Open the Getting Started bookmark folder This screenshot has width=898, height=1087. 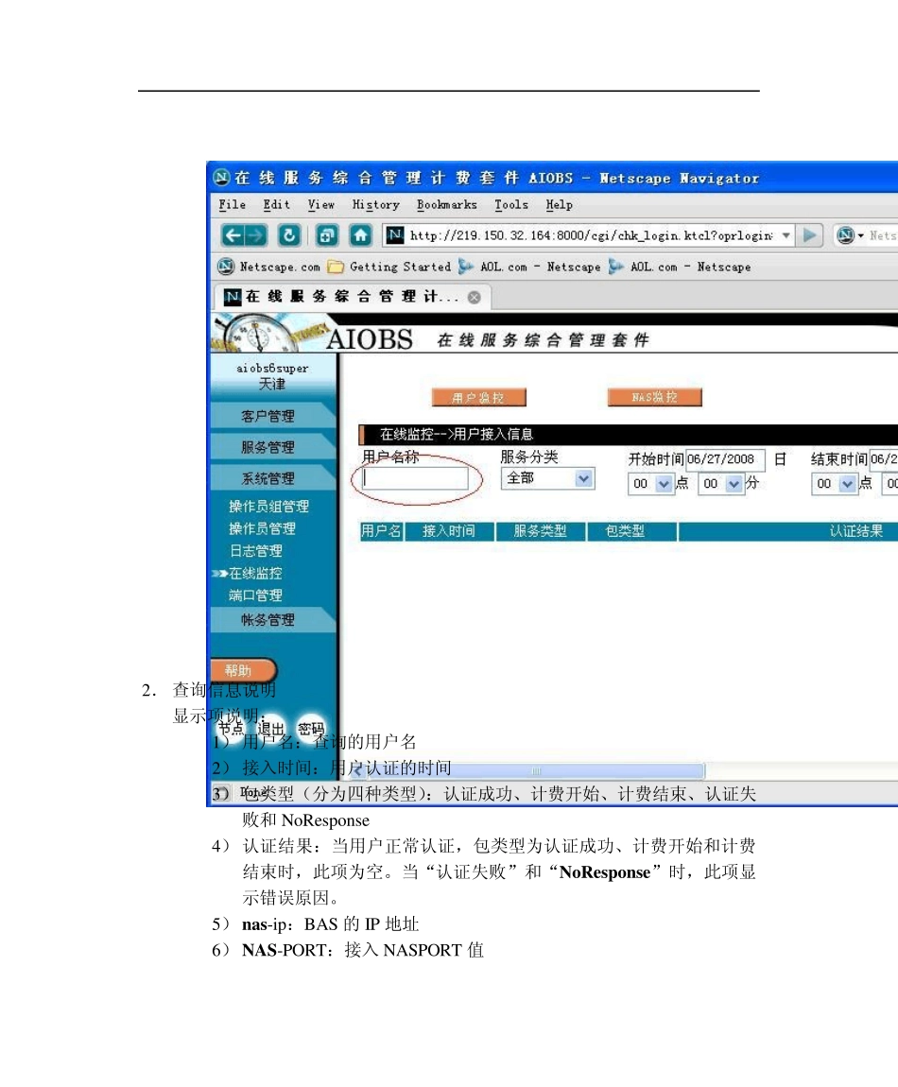coord(389,267)
